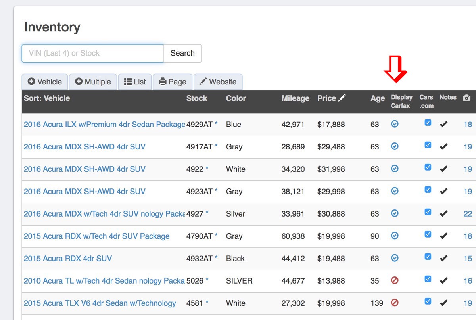Click the red no-Carfax icon for Acura TL
The width and height of the screenshot is (476, 320).
pyautogui.click(x=395, y=280)
